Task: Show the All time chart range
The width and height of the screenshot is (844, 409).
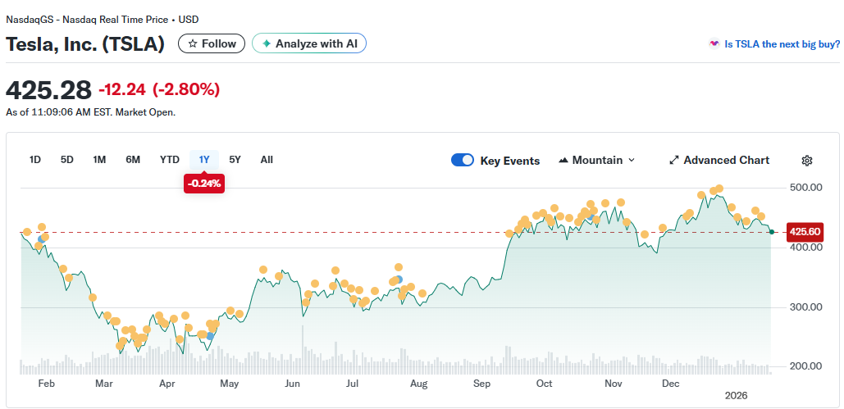Action: point(267,160)
